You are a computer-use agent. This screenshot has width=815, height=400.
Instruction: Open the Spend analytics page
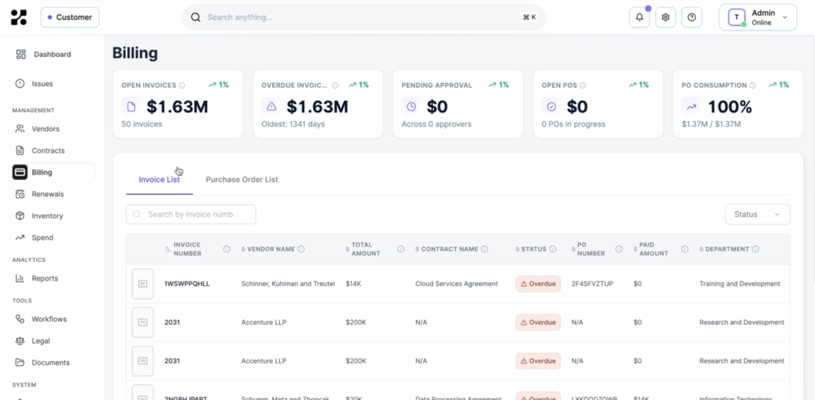(x=42, y=237)
